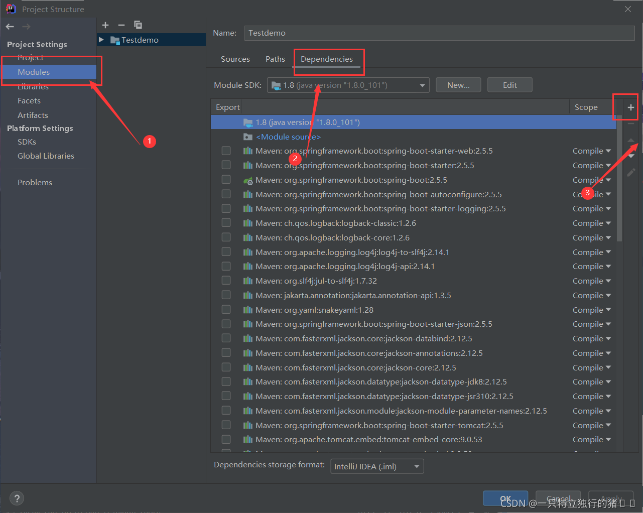Copy module using the duplicate icon
The height and width of the screenshot is (513, 643).
point(138,25)
